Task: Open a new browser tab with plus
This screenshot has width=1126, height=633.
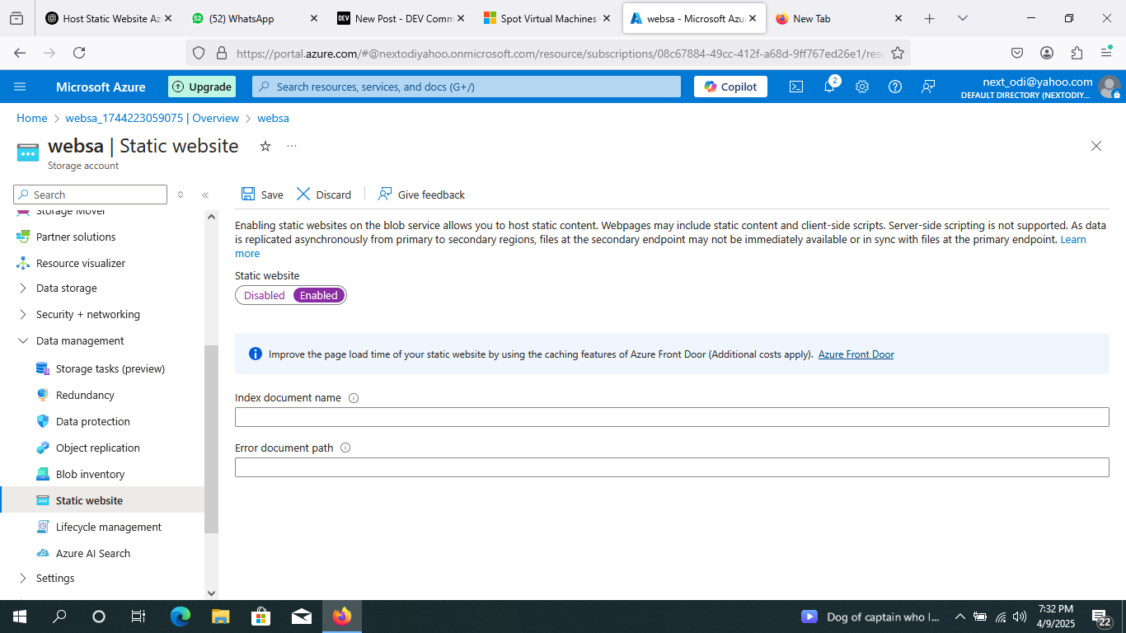Action: pyautogui.click(x=929, y=18)
